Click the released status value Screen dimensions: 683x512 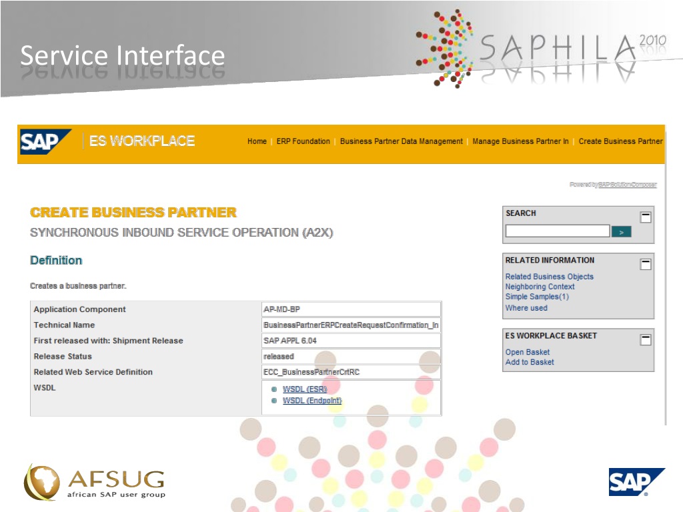pyautogui.click(x=278, y=356)
